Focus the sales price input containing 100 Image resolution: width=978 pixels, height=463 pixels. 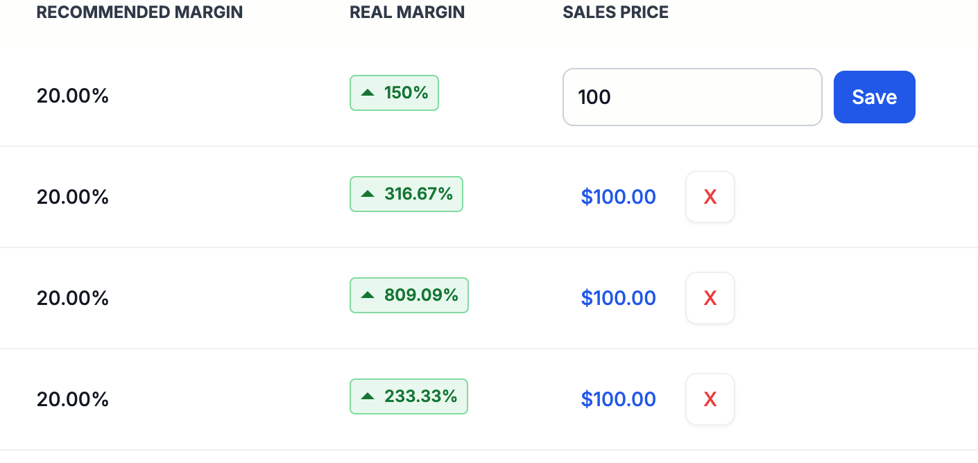click(x=692, y=97)
